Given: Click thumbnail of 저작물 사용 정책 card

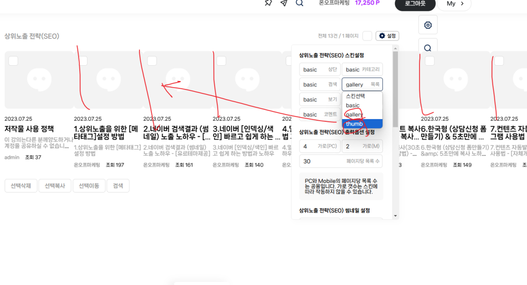Looking at the screenshot, I should pyautogui.click(x=39, y=80).
